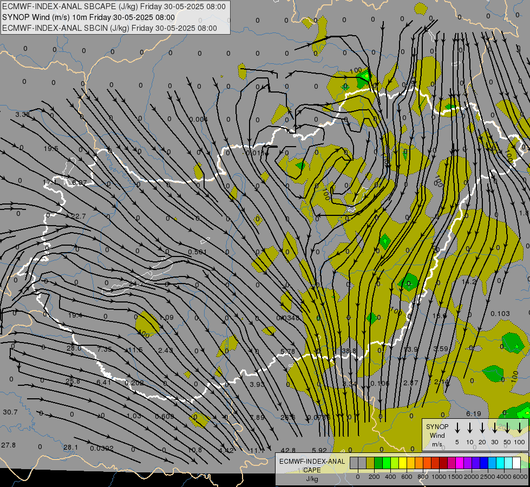The width and height of the screenshot is (530, 487).
Task: Click the 30 m/s wind arrow in legend
Action: coord(495,428)
